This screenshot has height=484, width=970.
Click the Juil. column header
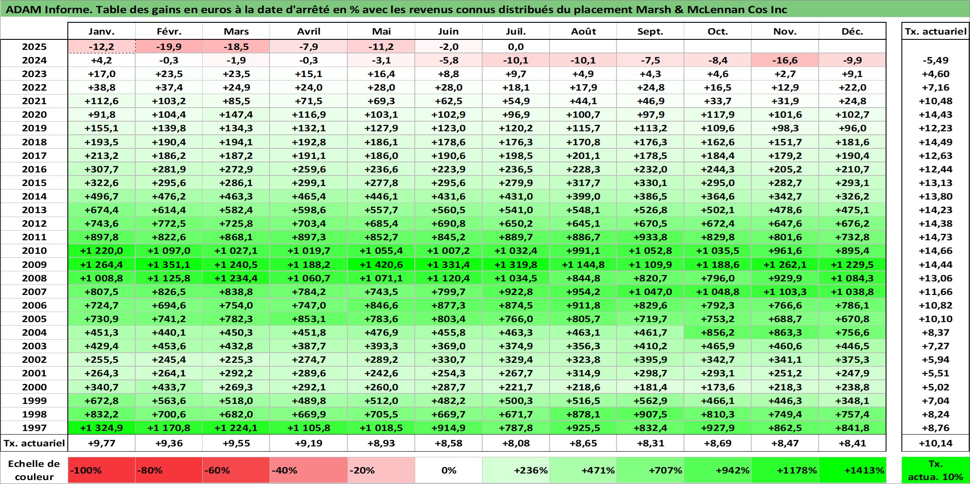click(x=516, y=32)
